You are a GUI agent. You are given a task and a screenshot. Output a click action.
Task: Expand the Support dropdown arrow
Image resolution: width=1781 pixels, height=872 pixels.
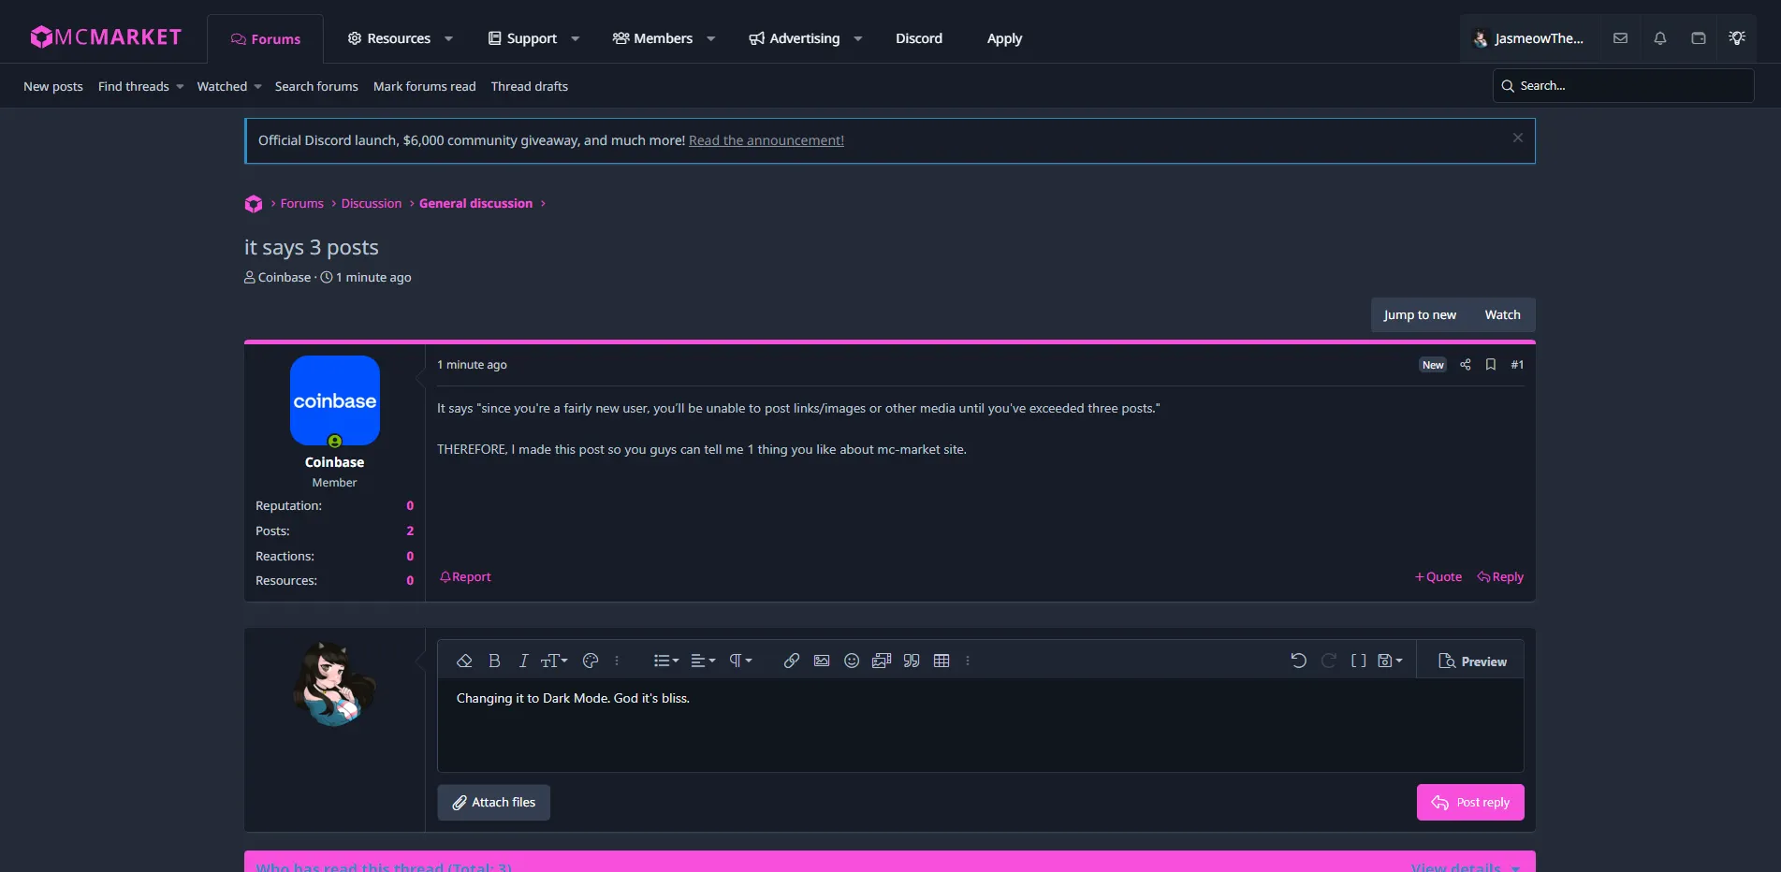click(575, 38)
